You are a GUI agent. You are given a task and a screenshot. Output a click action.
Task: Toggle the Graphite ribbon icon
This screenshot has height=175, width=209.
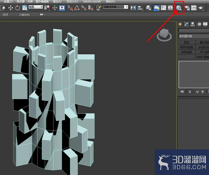point(157,8)
